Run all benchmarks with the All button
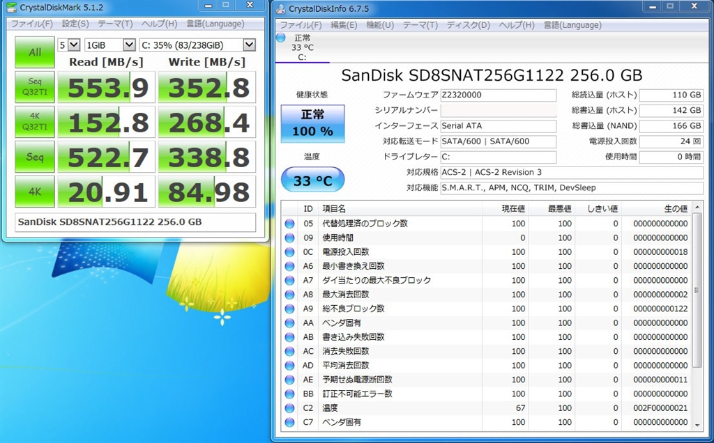 (x=35, y=52)
